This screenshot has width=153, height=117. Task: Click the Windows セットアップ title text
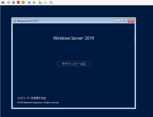coord(28,21)
